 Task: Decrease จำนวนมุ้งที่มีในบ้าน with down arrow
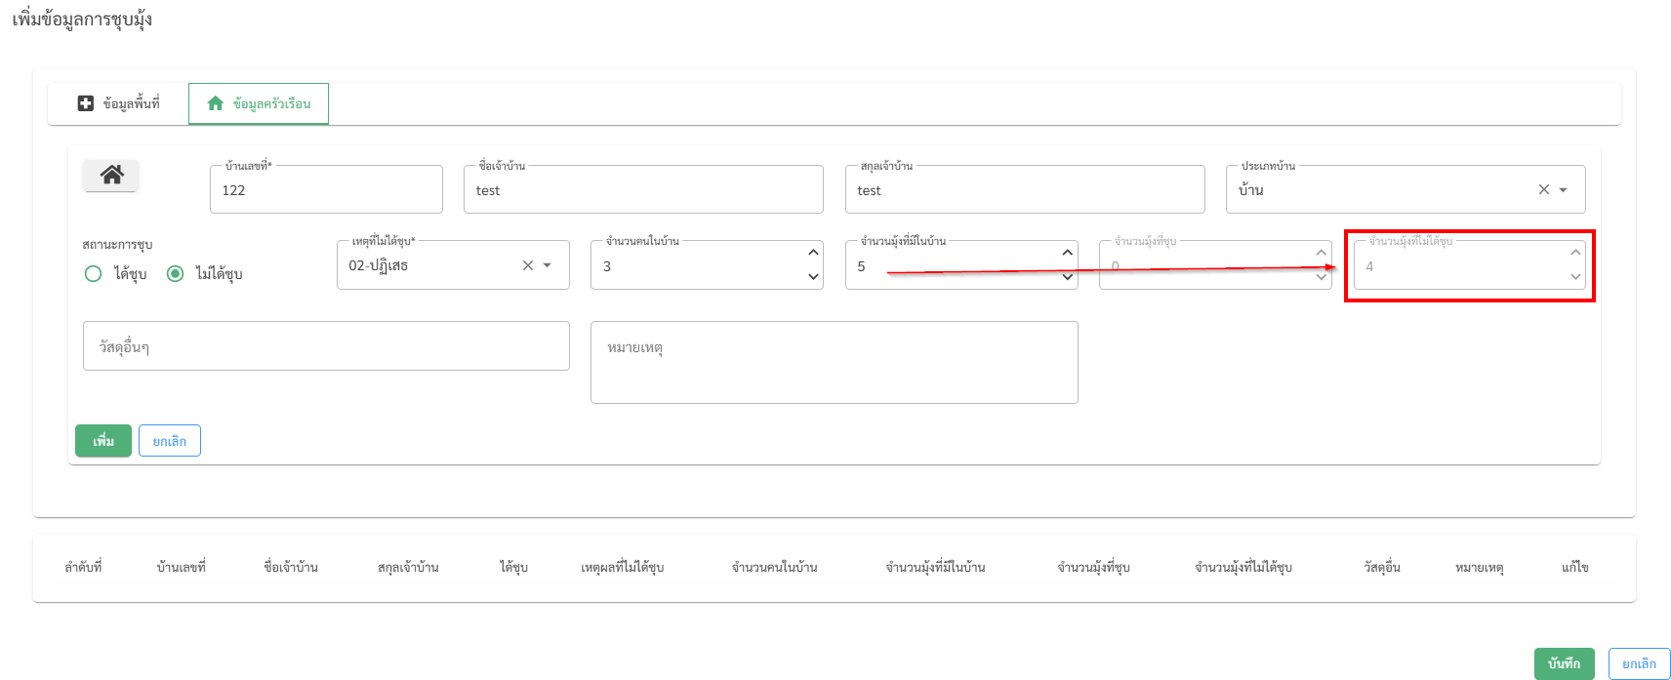(x=1067, y=277)
